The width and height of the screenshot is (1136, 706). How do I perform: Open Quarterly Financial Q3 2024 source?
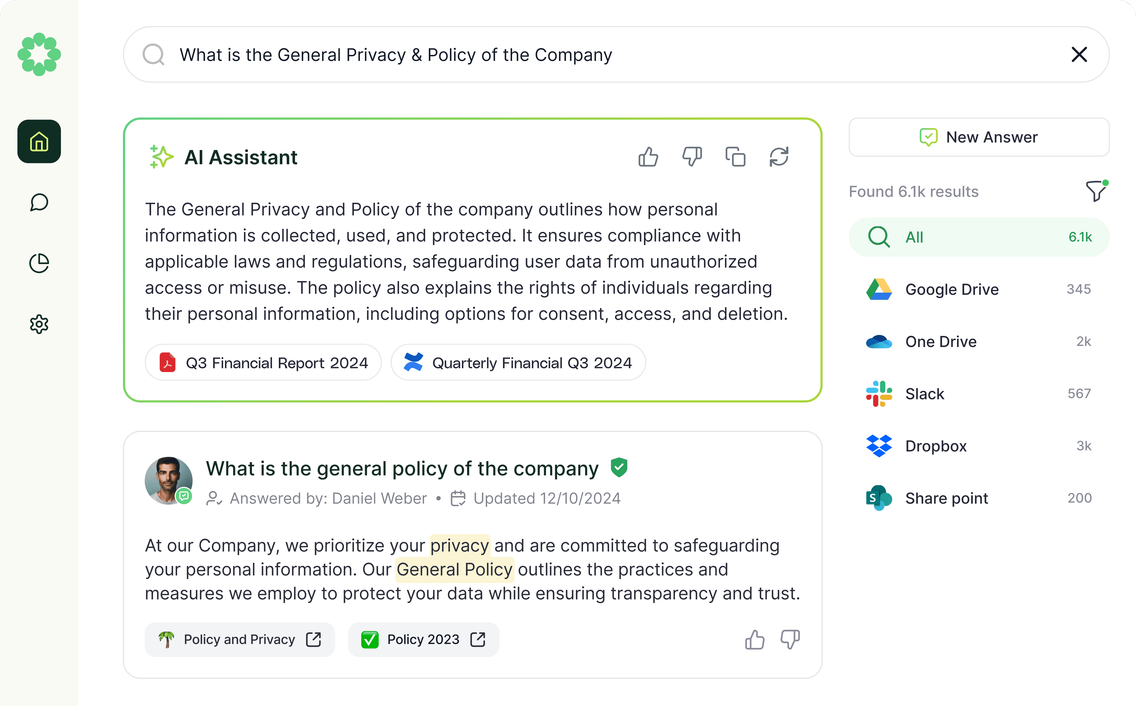click(518, 363)
